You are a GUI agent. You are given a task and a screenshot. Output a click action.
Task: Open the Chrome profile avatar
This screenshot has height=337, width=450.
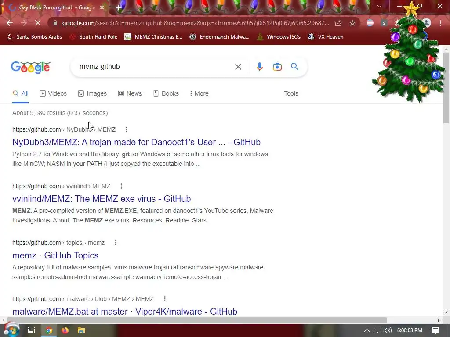coord(427,23)
